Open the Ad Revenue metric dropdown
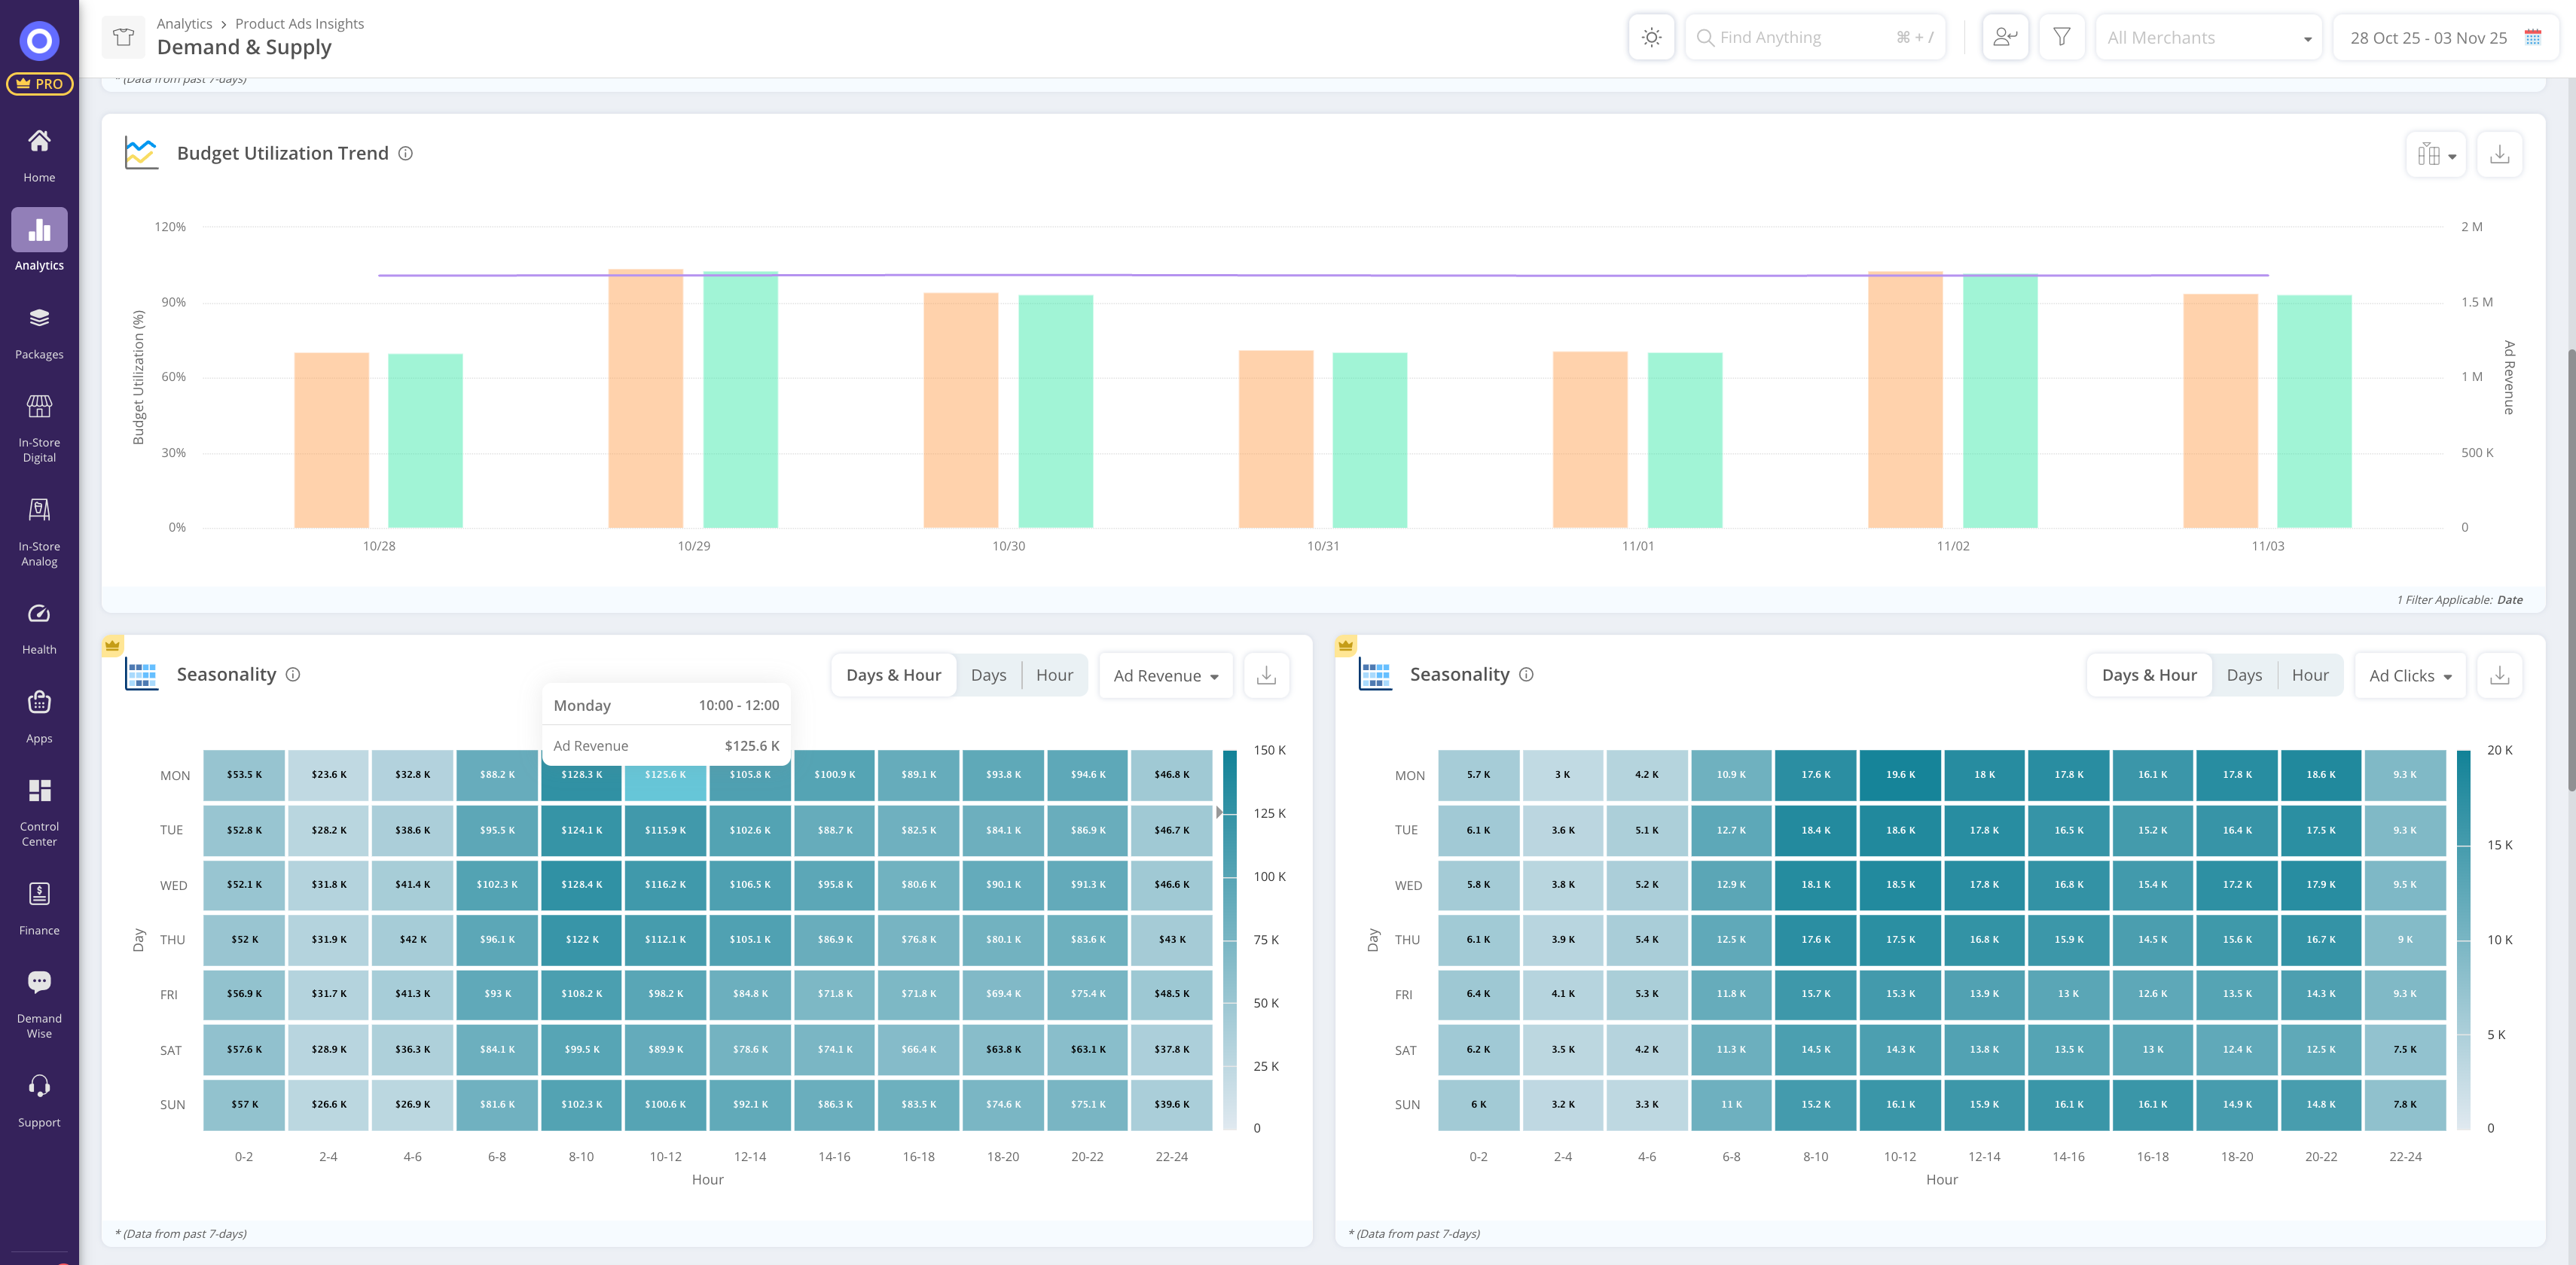This screenshot has width=2576, height=1265. (x=1165, y=676)
